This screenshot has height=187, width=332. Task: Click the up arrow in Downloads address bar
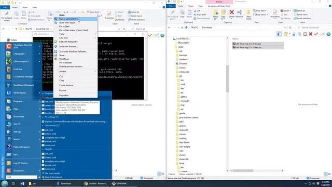(182, 28)
